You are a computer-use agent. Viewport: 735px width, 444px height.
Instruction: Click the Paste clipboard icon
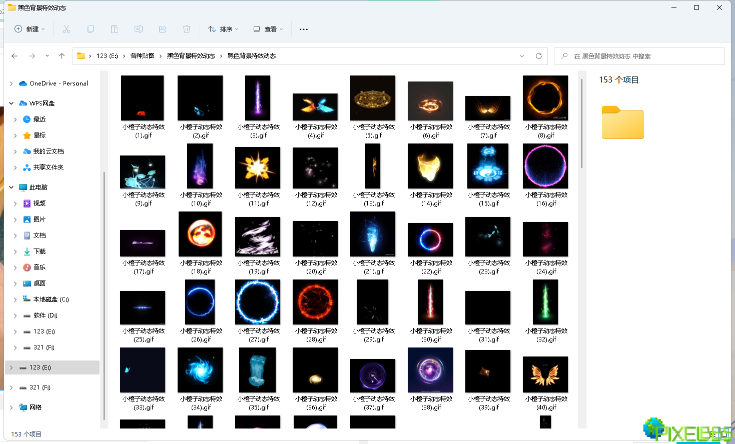[x=115, y=29]
